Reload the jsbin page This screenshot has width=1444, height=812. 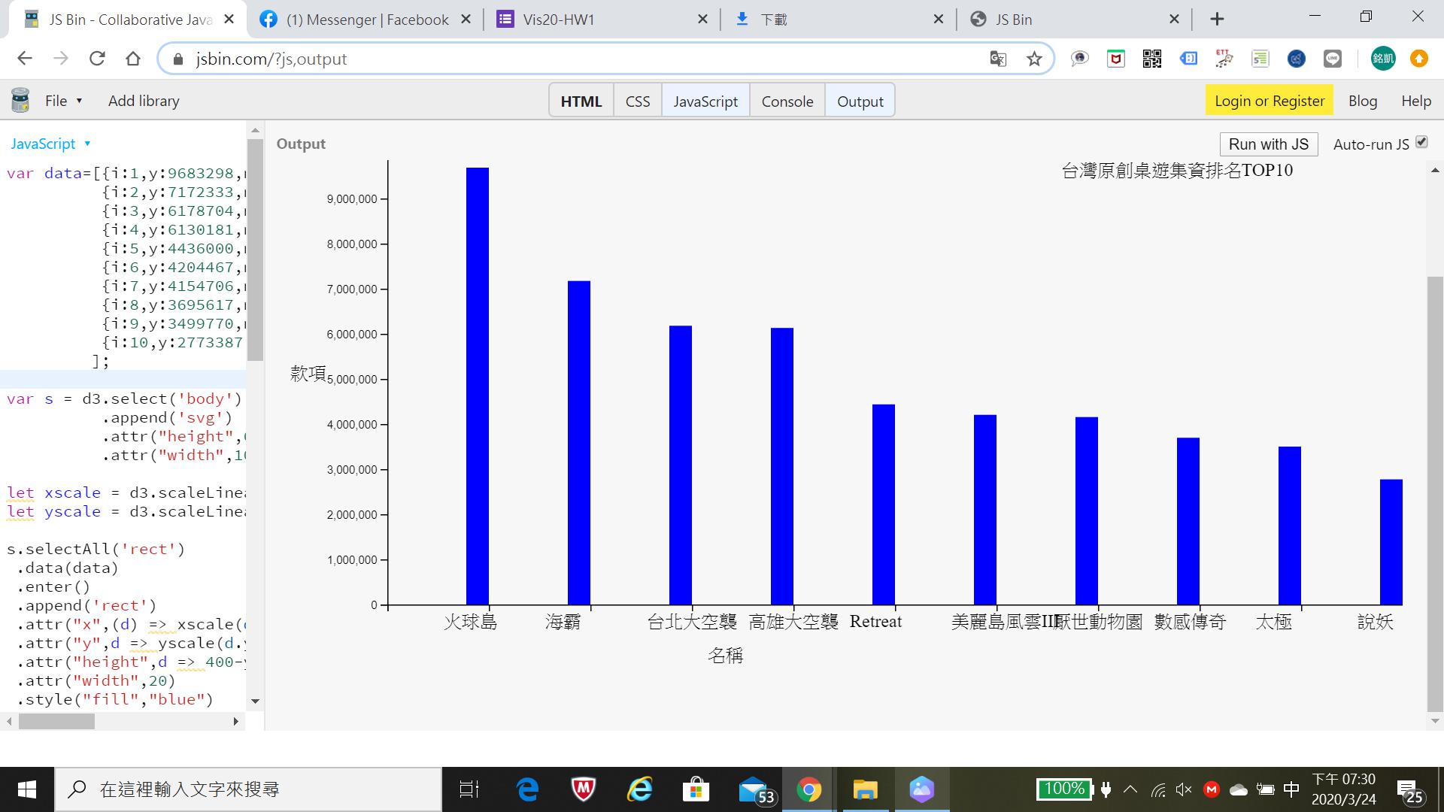pyautogui.click(x=97, y=59)
